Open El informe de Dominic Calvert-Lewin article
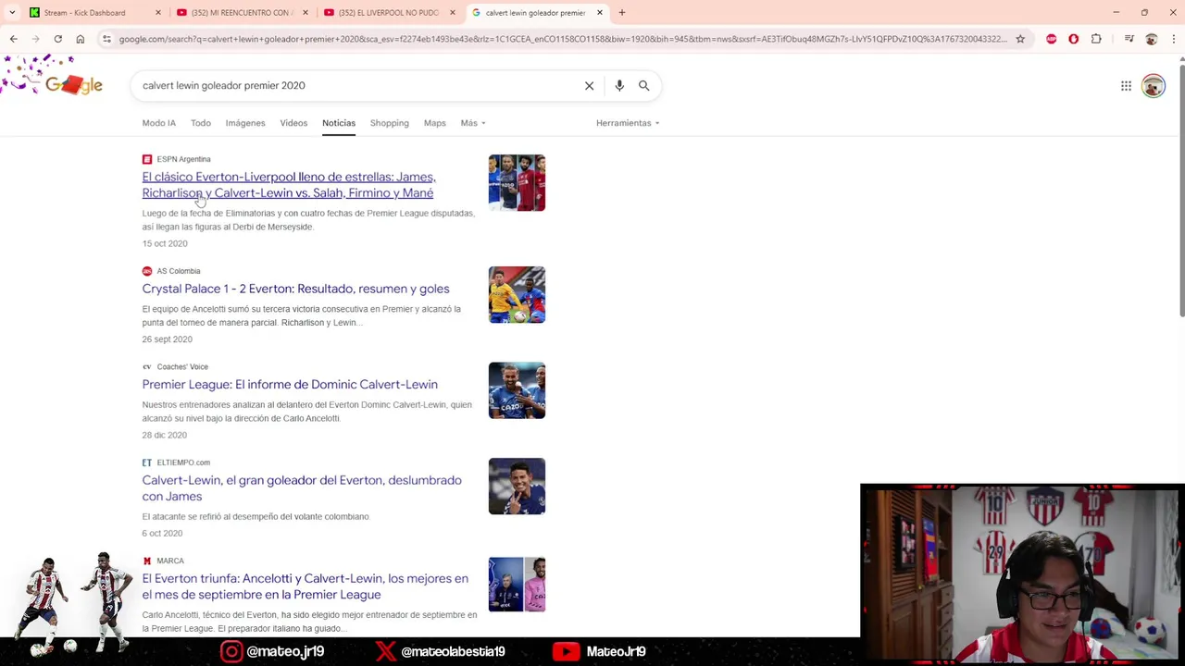The width and height of the screenshot is (1185, 666). 290,385
